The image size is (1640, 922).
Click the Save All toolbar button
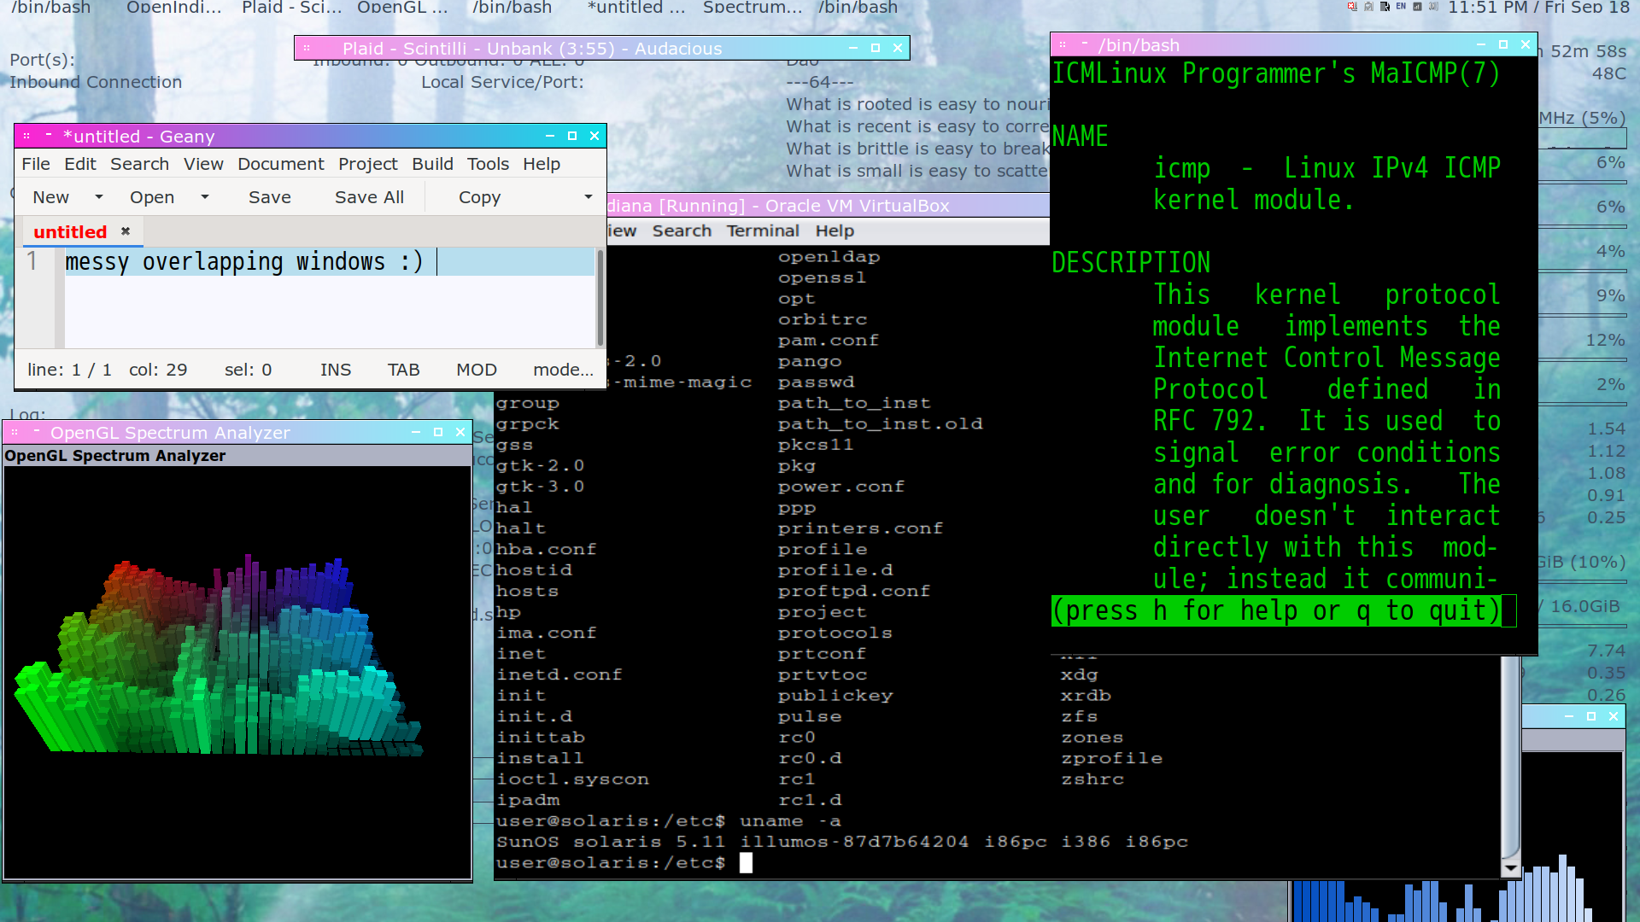(x=369, y=197)
